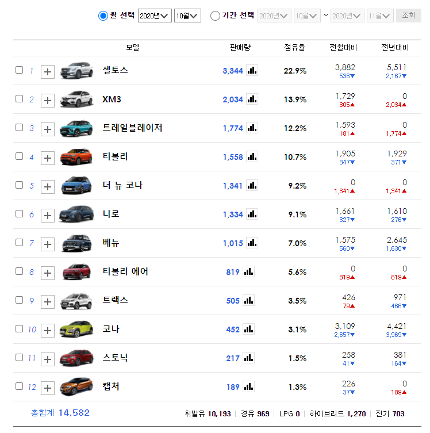Open the 셀토스 model link
The width and height of the screenshot is (430, 433).
point(115,70)
